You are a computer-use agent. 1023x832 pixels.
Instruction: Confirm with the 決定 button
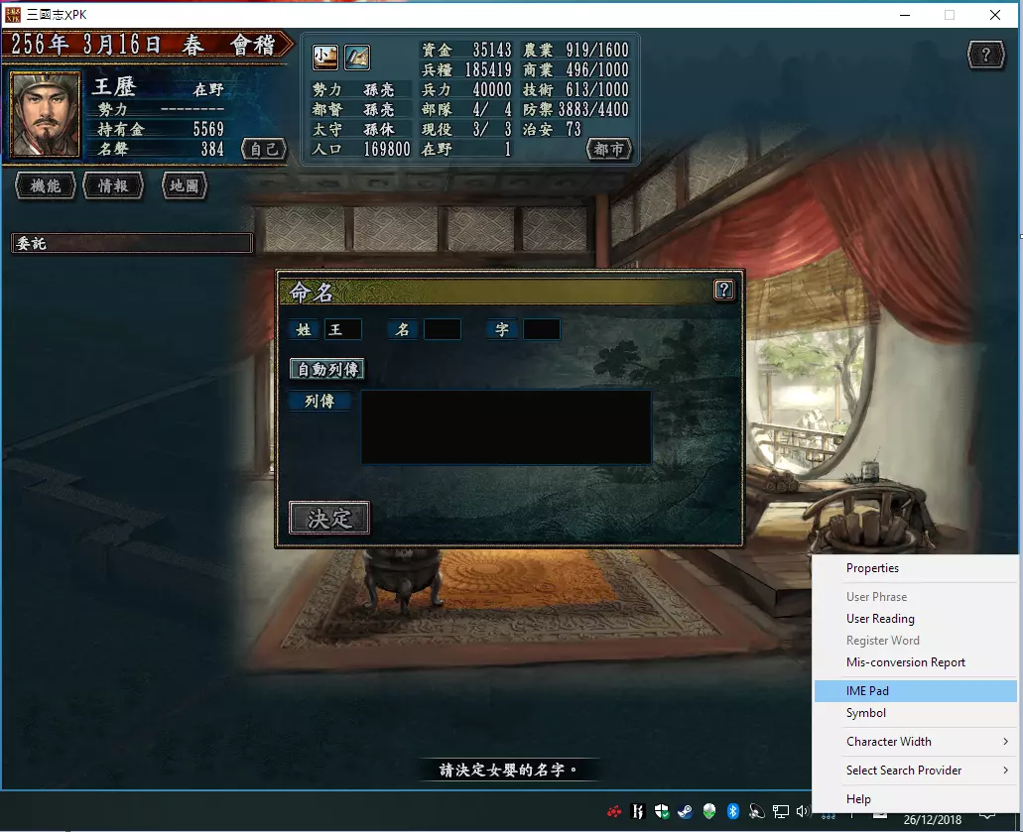pos(329,519)
